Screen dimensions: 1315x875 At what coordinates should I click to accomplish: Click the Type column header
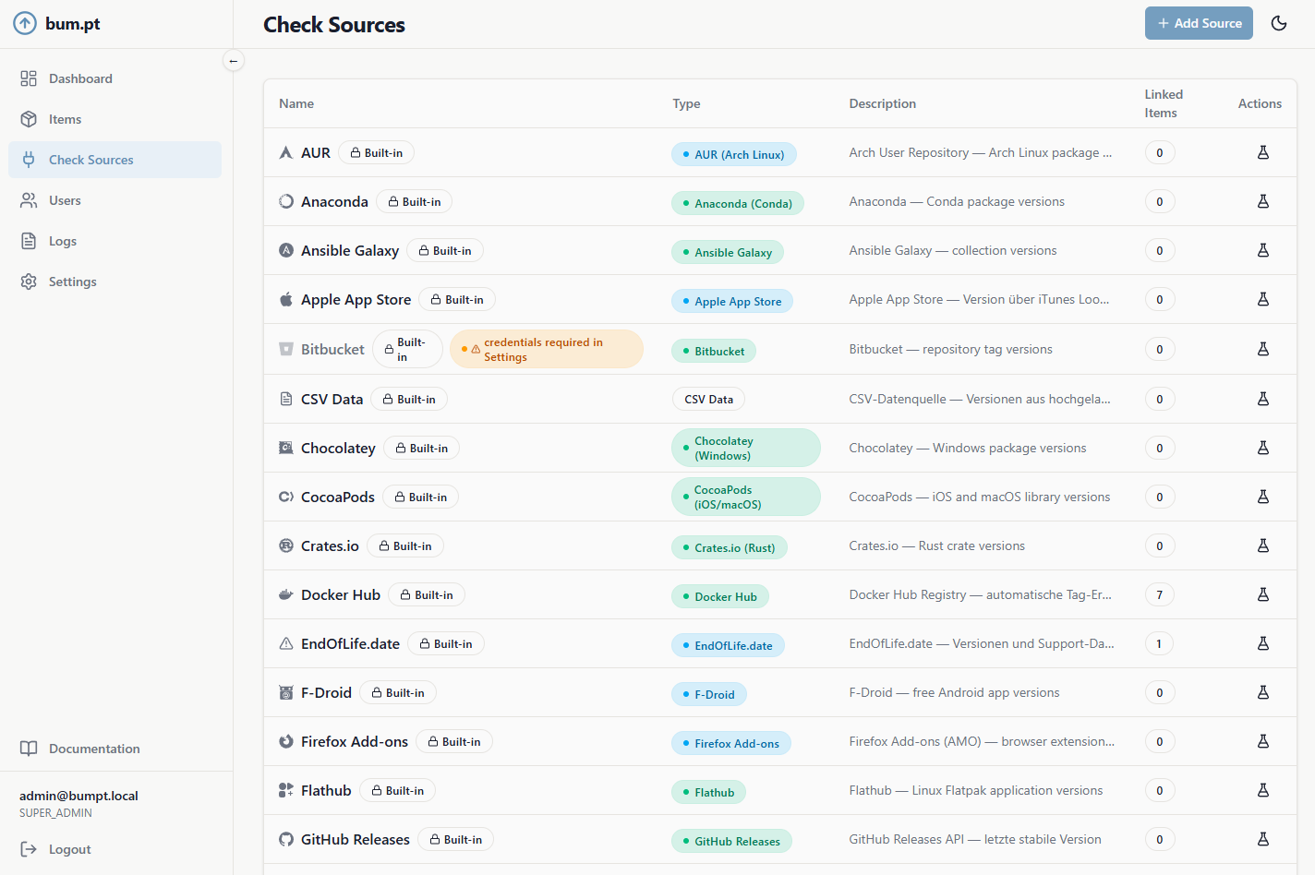[x=686, y=103]
